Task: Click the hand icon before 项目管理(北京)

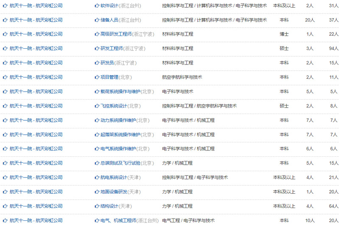Action: click(x=97, y=77)
